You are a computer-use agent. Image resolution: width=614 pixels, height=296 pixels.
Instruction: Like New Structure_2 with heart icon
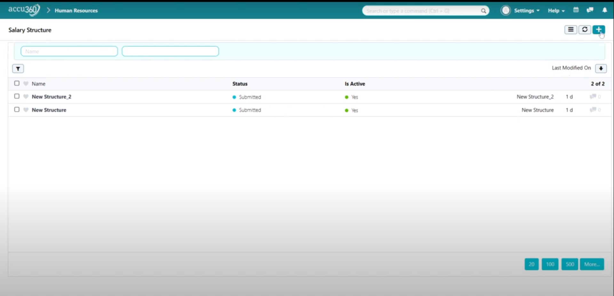[26, 97]
